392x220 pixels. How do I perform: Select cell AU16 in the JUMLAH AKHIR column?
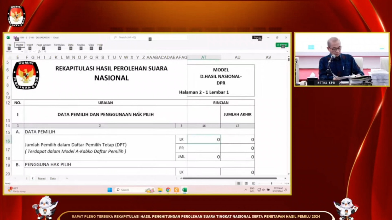(x=237, y=139)
